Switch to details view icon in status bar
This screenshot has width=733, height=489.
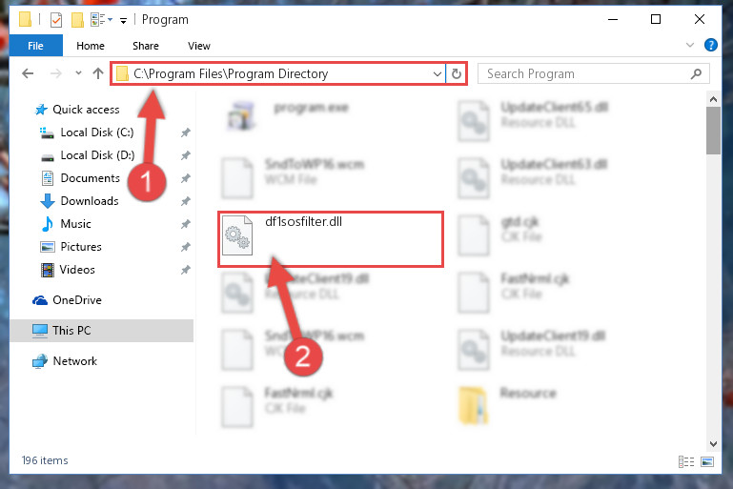[x=685, y=462]
